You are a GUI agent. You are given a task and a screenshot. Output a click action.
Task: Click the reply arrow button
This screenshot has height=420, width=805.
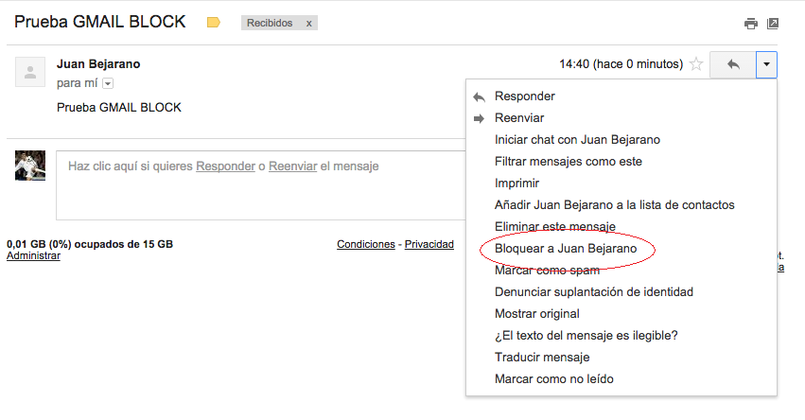tap(733, 64)
